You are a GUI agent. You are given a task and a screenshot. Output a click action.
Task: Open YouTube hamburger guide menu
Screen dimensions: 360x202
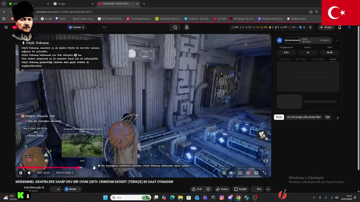[6, 27]
